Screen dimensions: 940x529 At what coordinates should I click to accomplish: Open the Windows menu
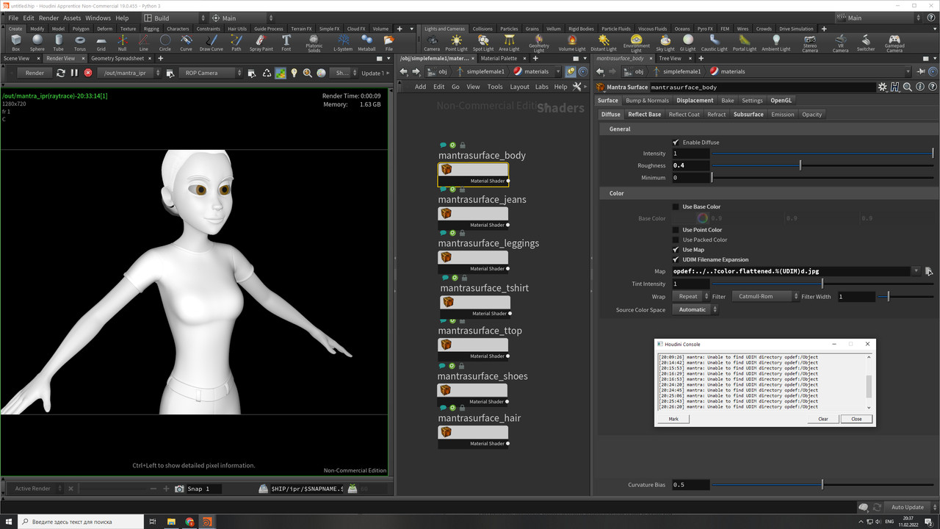[98, 18]
